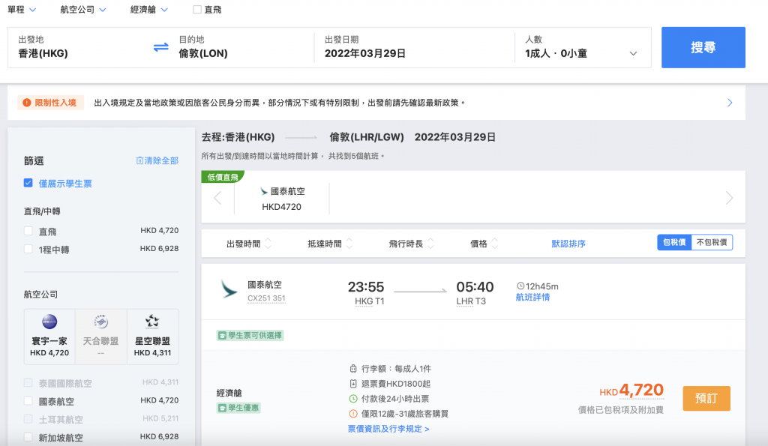Uncheck the 僅展示學生票 checkbox
Image resolution: width=768 pixels, height=446 pixels.
click(x=28, y=183)
